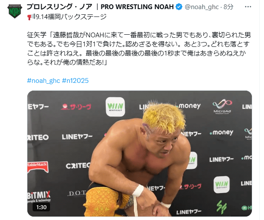Open the #noah_ghc hashtag
The height and width of the screenshot is (220, 264).
click(43, 81)
